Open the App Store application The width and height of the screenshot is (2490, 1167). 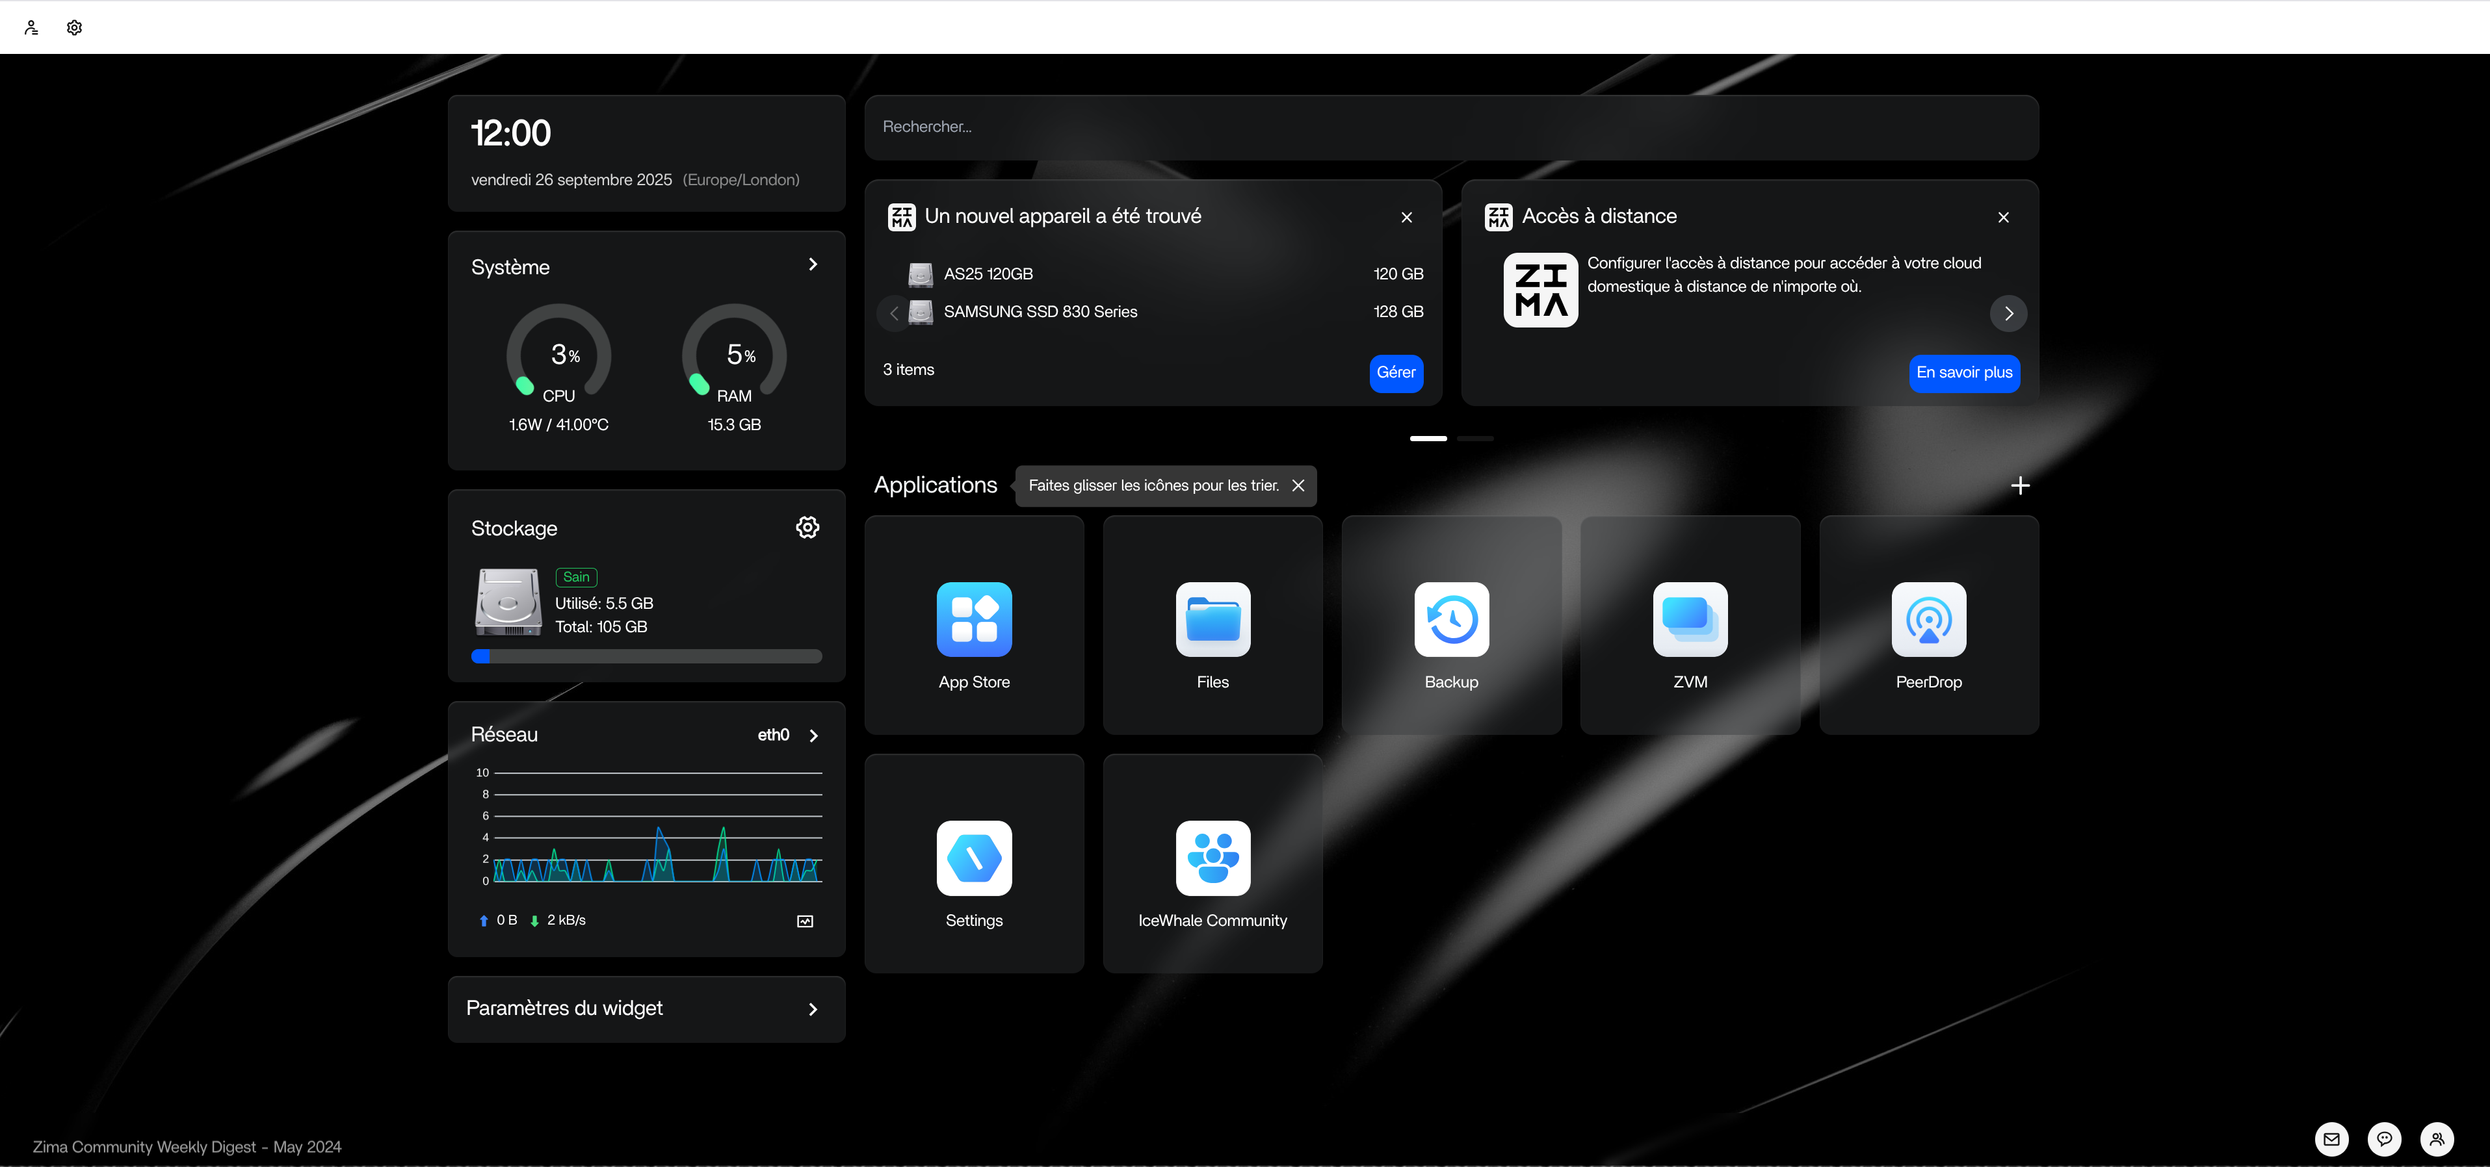click(x=973, y=620)
